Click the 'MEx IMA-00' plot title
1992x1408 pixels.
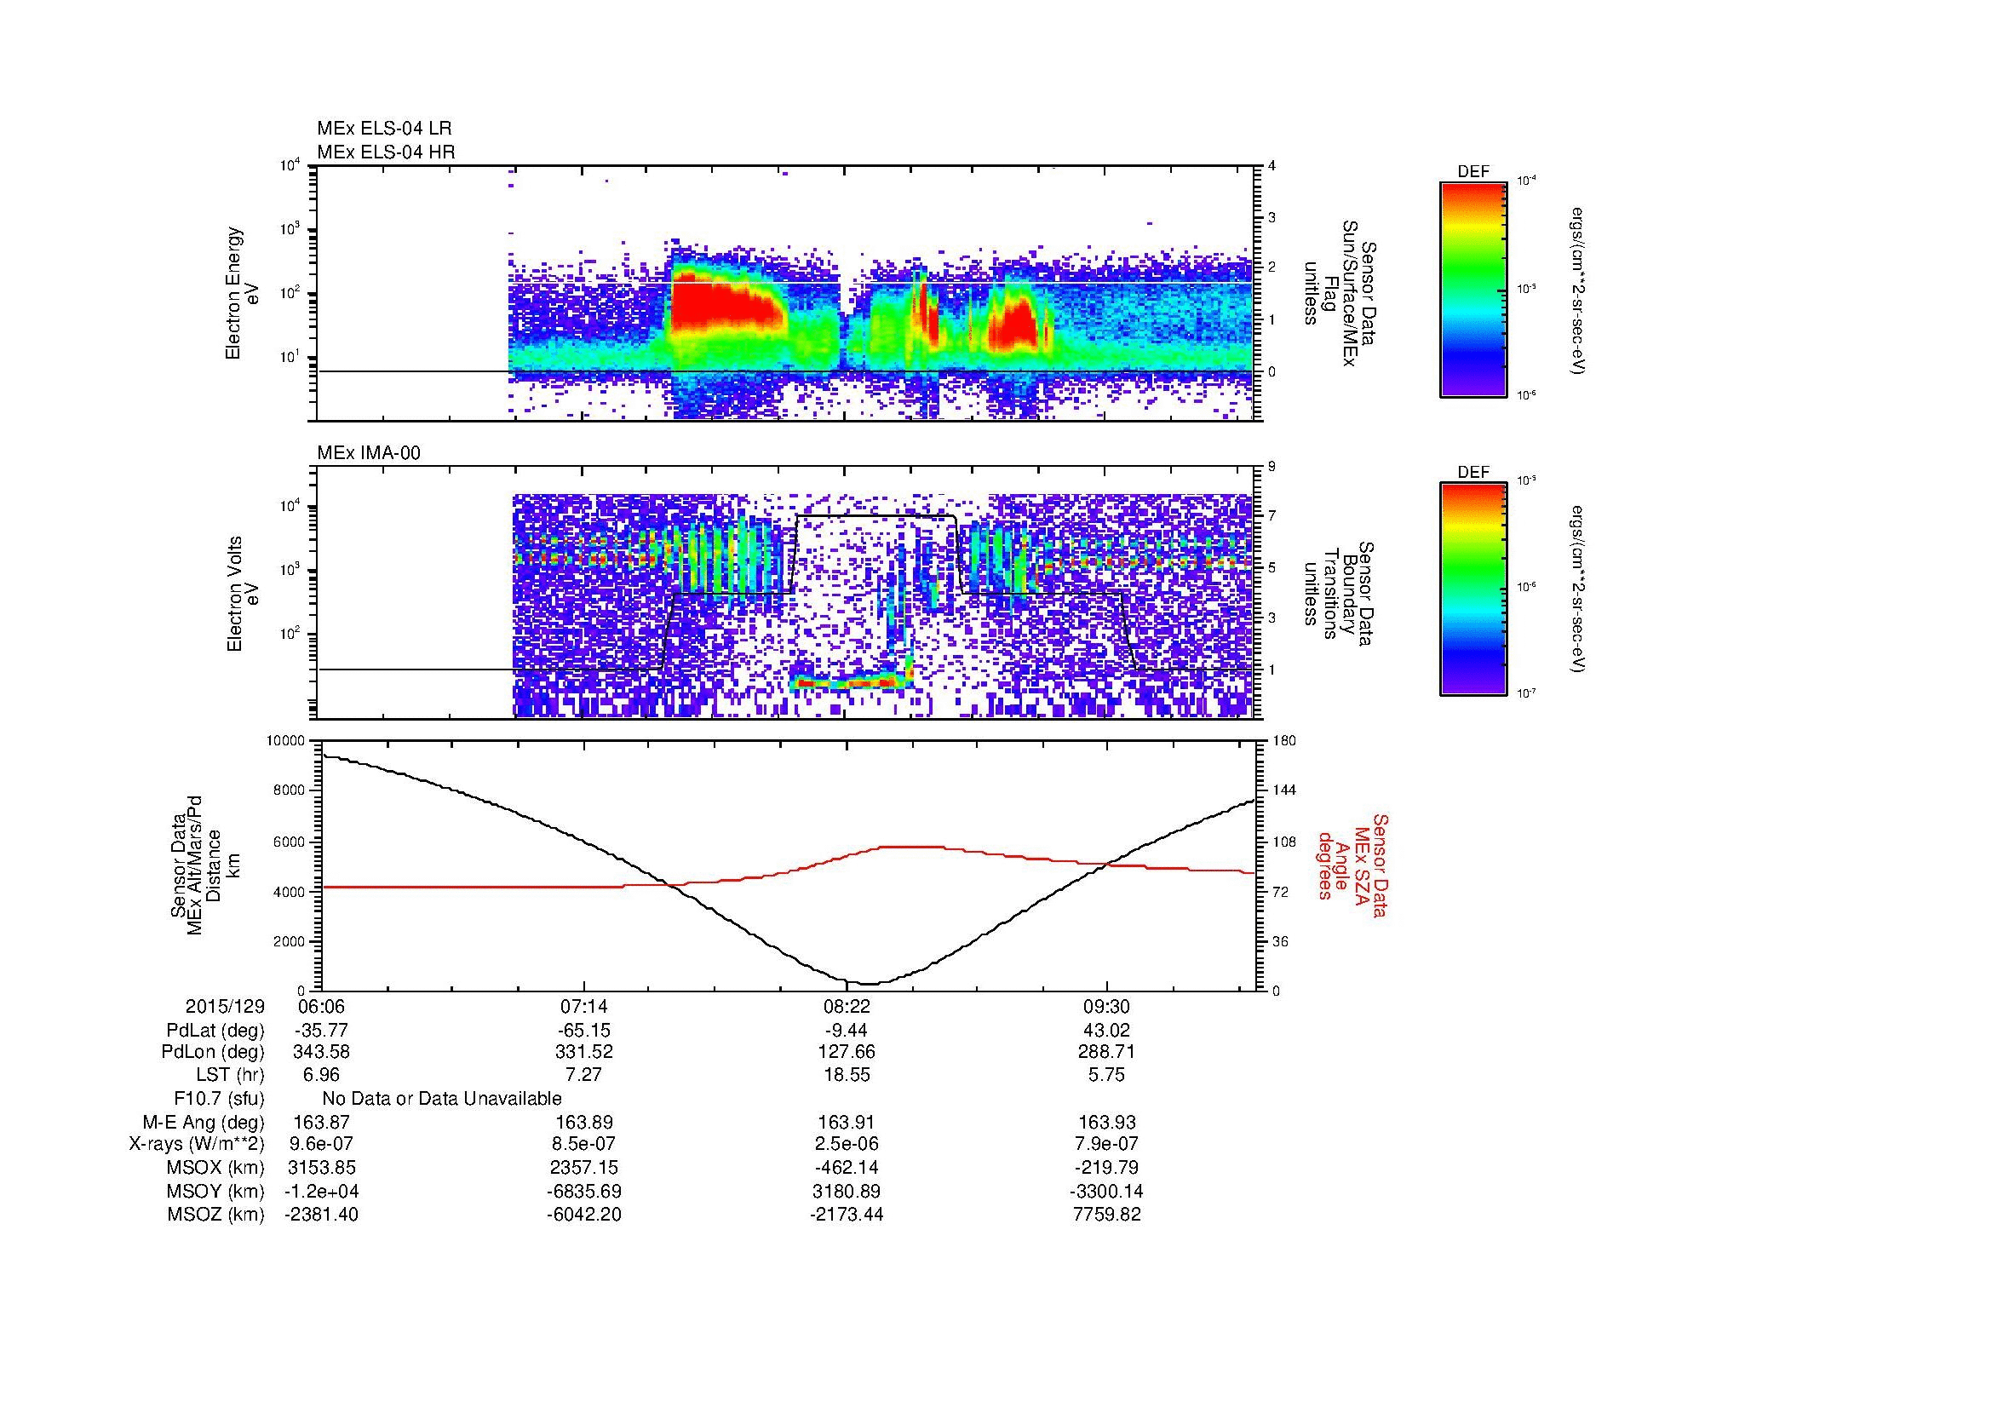coord(369,453)
